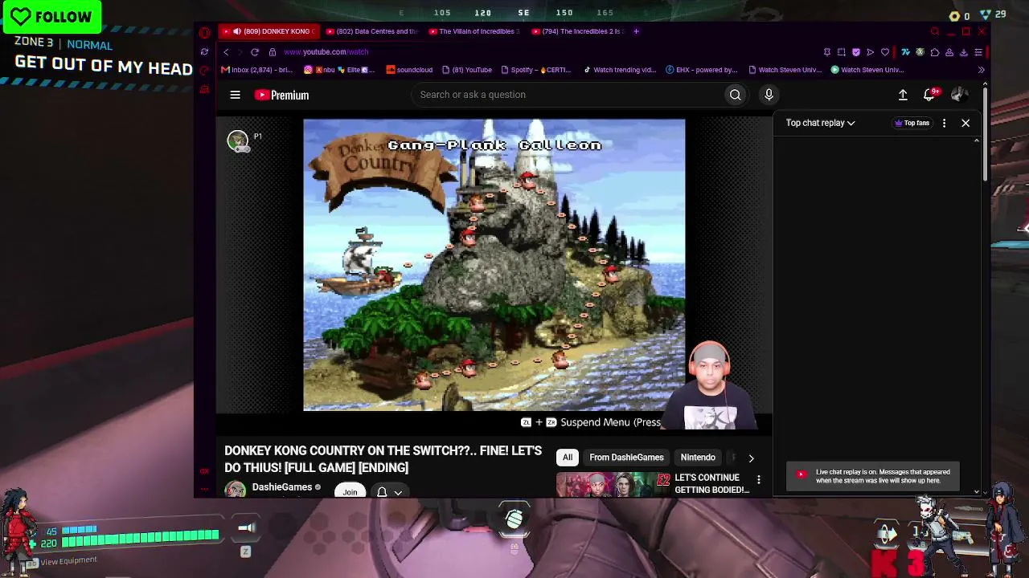Open the browser downloads icon
The image size is (1029, 578).
(x=964, y=52)
